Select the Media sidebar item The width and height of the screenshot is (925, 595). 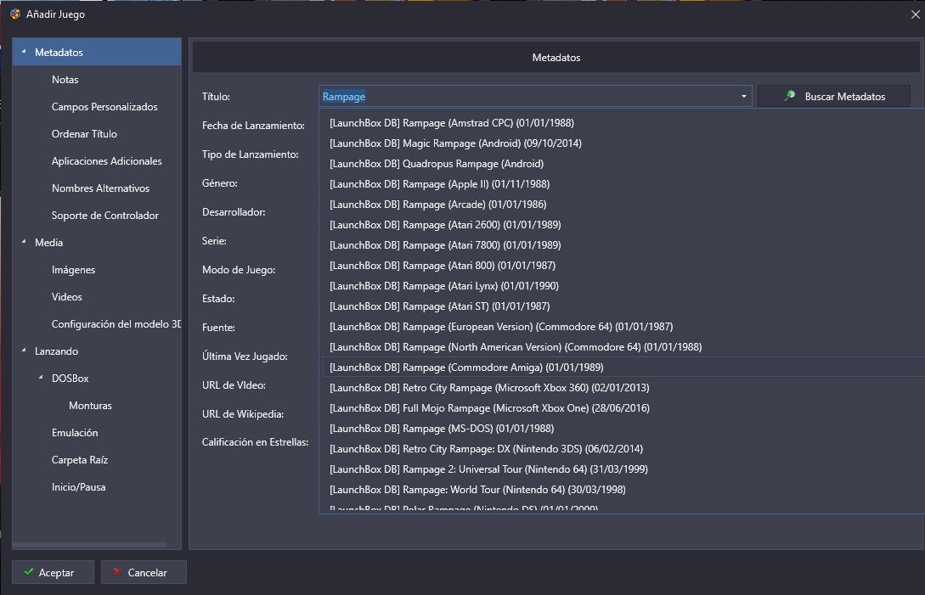coord(49,243)
